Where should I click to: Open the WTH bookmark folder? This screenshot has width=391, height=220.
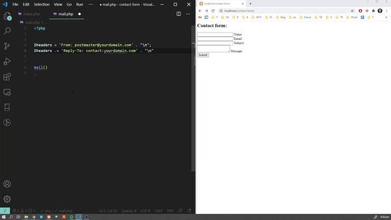tap(257, 17)
